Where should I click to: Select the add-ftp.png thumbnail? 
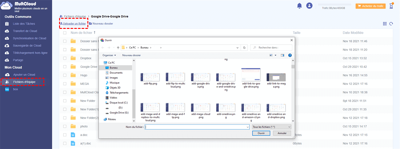pos(150,77)
